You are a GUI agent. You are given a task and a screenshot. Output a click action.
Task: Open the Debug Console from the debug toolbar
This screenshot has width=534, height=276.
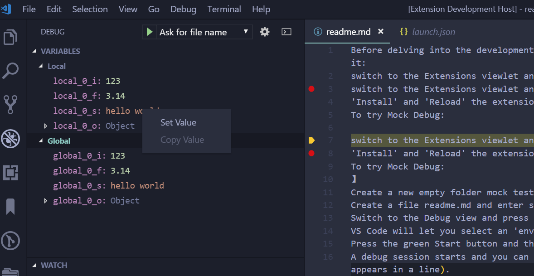tap(286, 32)
